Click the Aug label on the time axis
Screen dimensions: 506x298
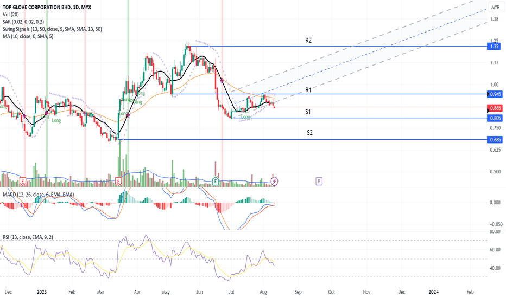[263, 292]
